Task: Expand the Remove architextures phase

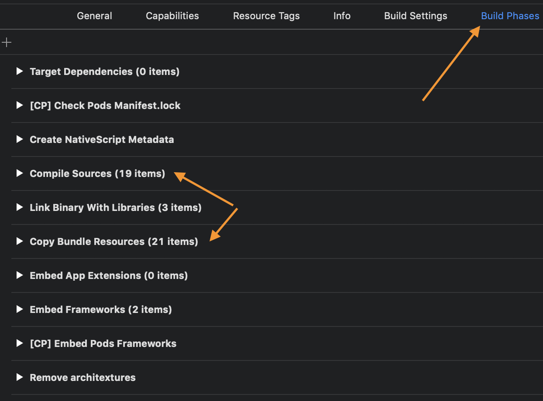Action: coord(20,377)
